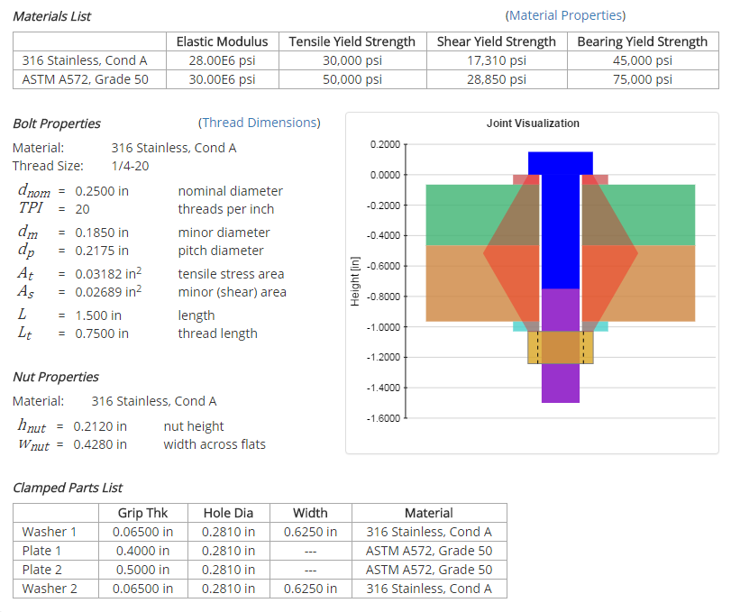Select the Tensile Yield Strength column header
Viewport: 731px width, 612px height.
coord(352,41)
